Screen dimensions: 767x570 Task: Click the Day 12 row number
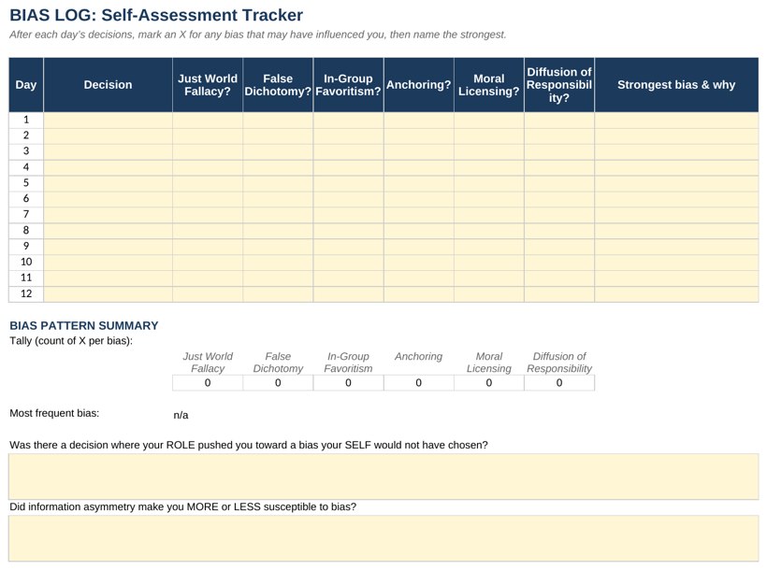(26, 293)
